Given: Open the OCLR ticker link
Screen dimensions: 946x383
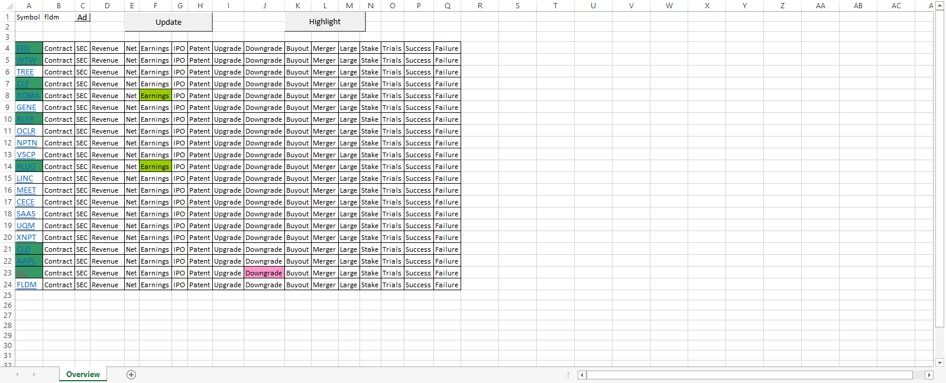Looking at the screenshot, I should pyautogui.click(x=26, y=131).
